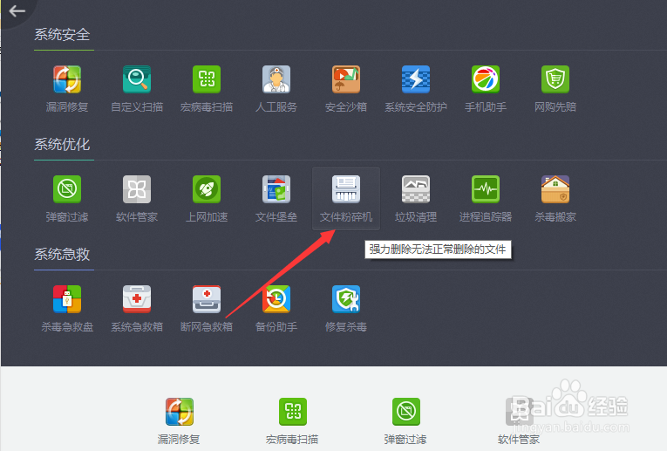667x451 pixels.
Task: Go back with the left arrow button
Action: (17, 11)
